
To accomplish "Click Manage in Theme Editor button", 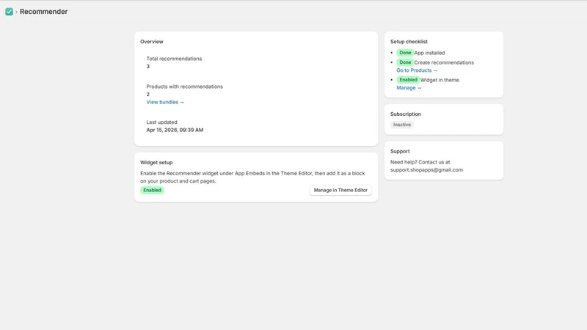I will tap(340, 190).
